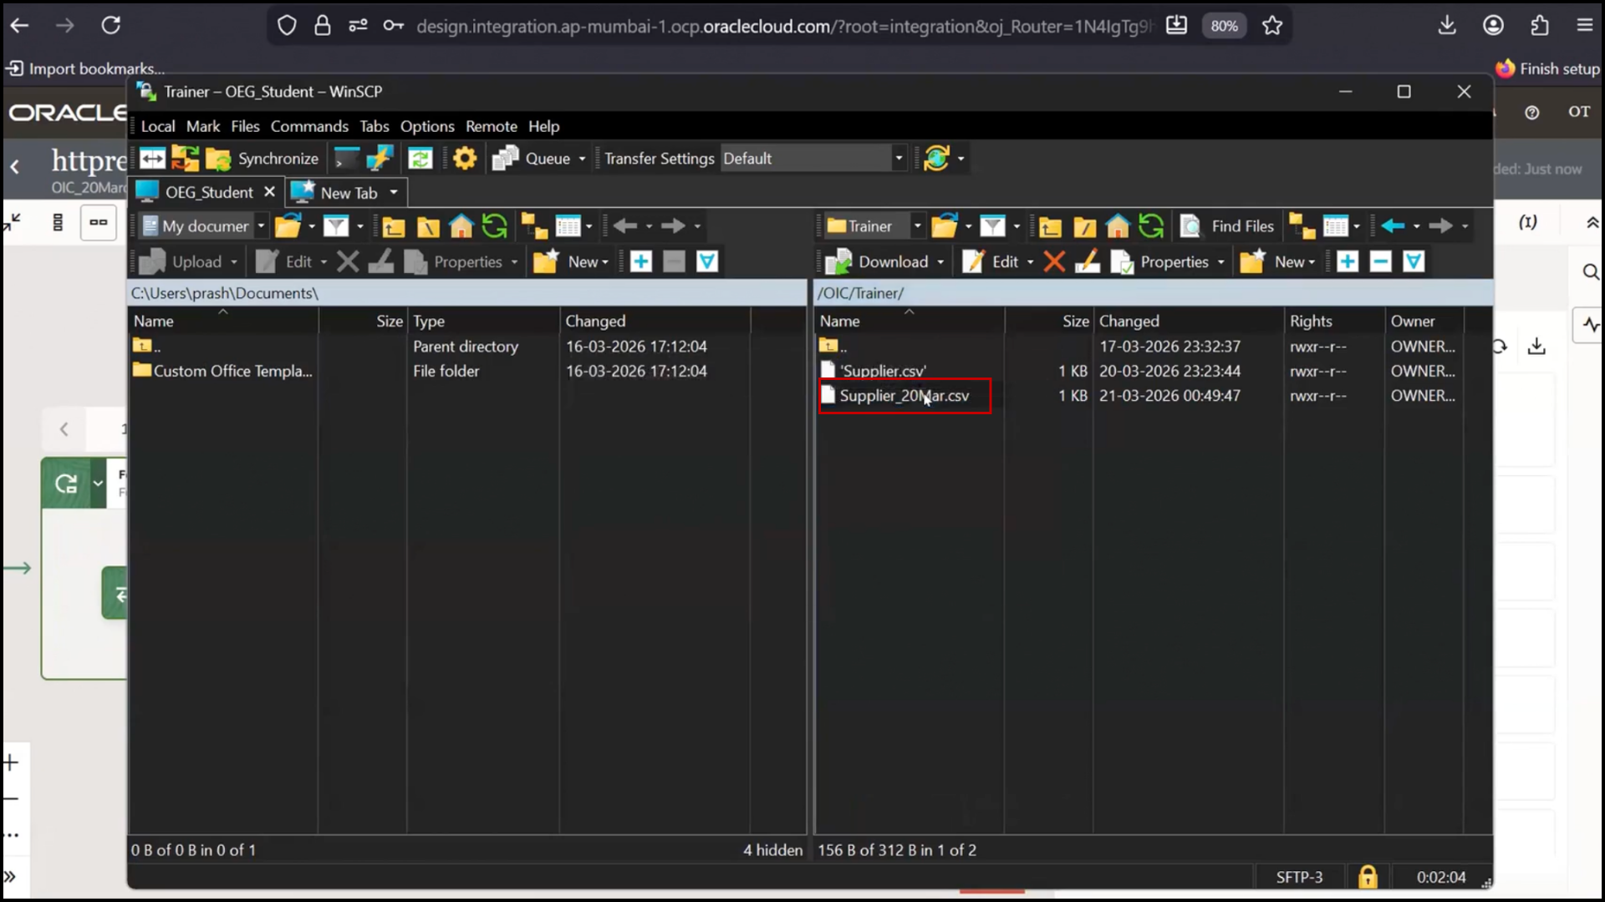
Task: Expand the New Tab dropdown arrow
Action: pyautogui.click(x=394, y=193)
